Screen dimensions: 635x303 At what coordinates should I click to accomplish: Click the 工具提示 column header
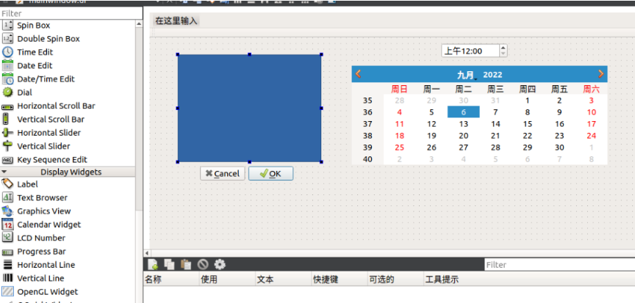tap(528, 280)
